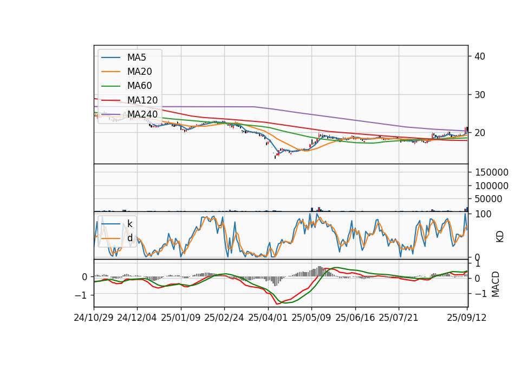Click the purple MA240 legend line sample
520x374 pixels.
(x=110, y=114)
